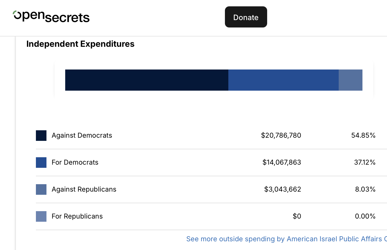The image size is (387, 250).
Task: Select the For Democrats row label
Action: [75, 163]
